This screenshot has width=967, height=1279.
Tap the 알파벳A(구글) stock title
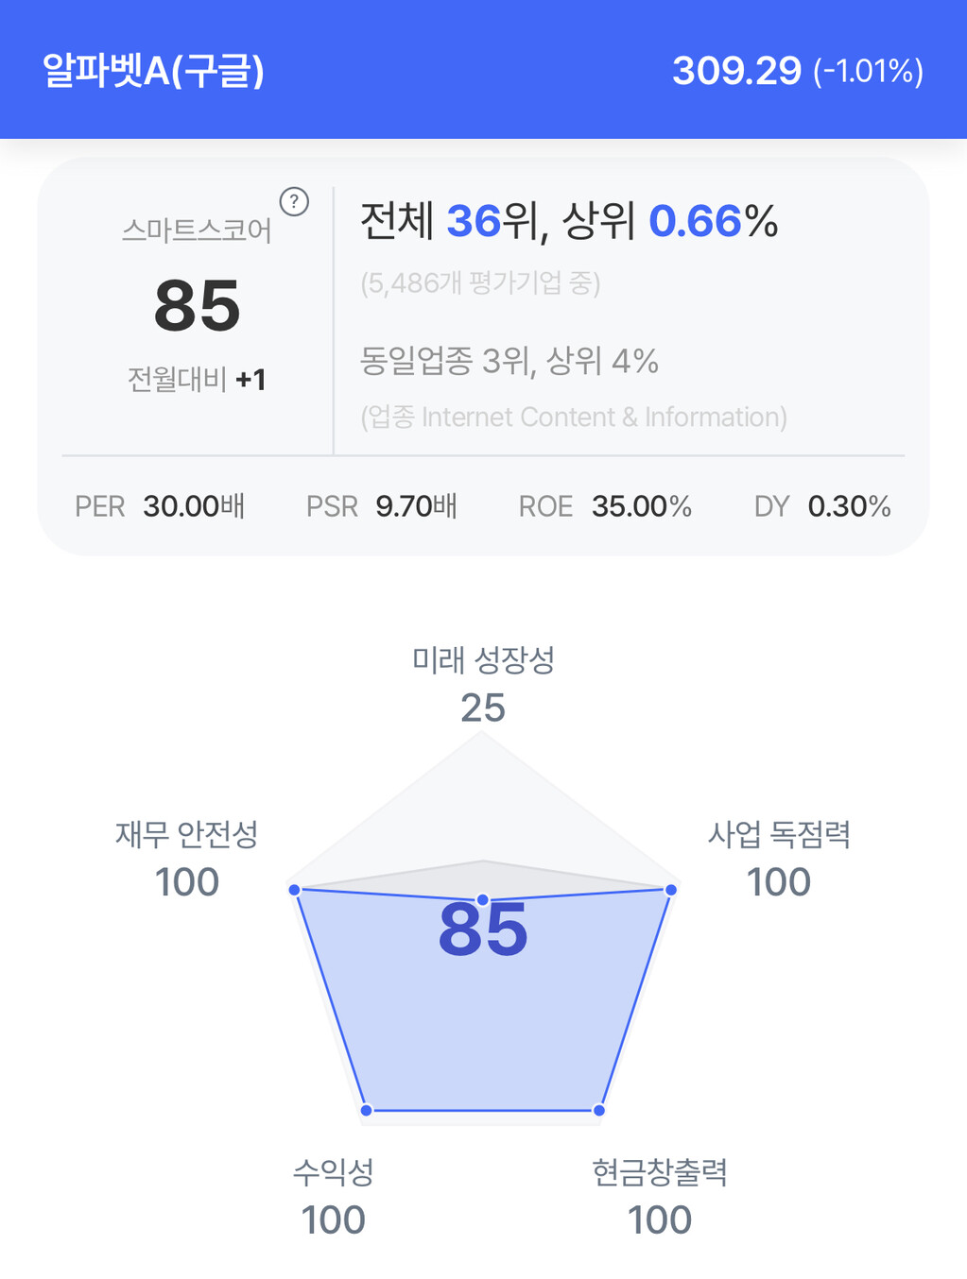[153, 71]
